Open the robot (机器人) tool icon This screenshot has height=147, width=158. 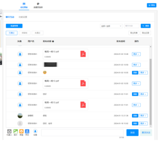(9, 131)
